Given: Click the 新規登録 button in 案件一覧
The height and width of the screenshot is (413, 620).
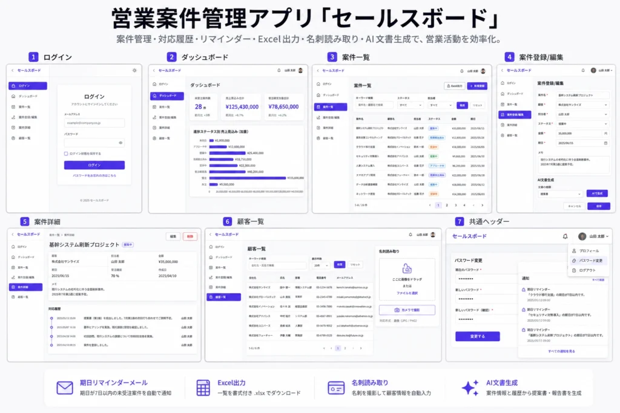Looking at the screenshot, I should 477,86.
